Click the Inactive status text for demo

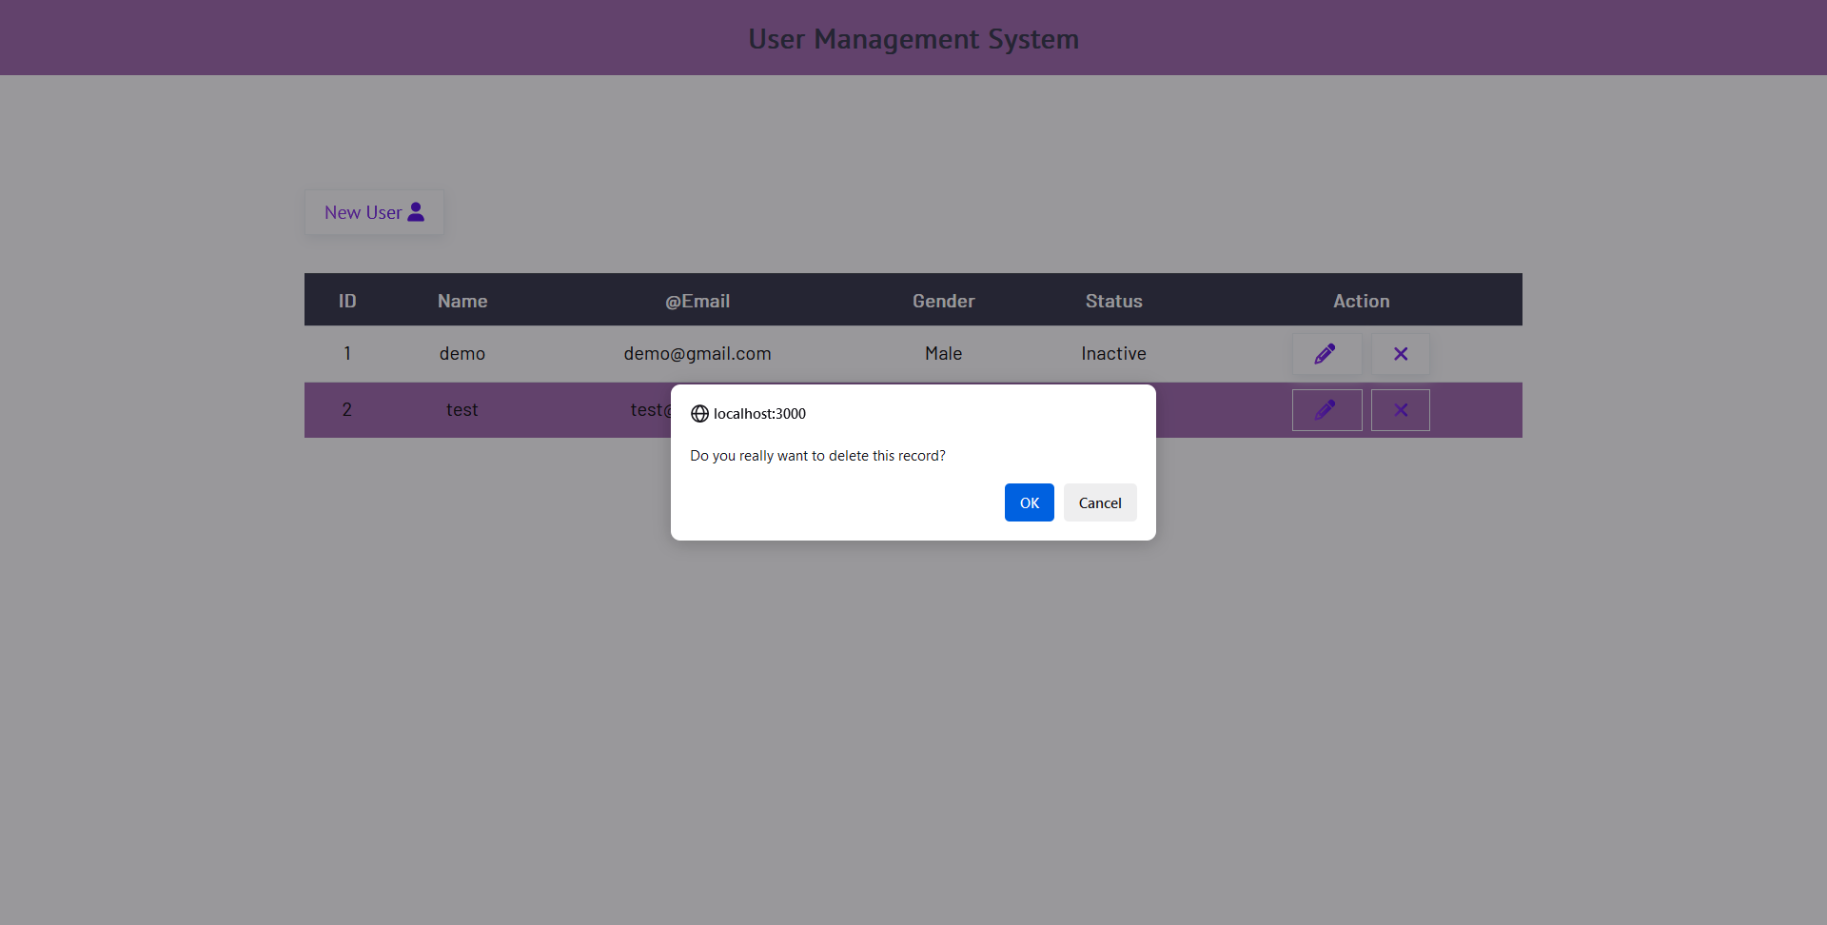pos(1112,353)
